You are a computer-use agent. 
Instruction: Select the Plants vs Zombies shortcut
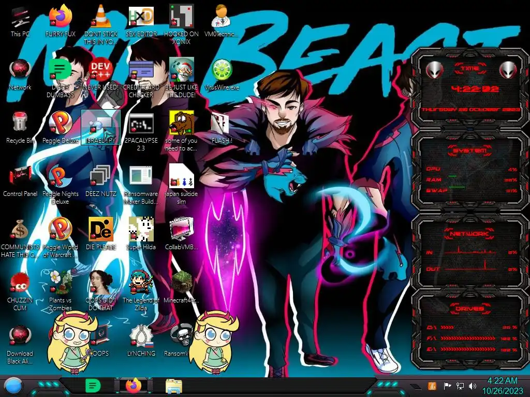pyautogui.click(x=60, y=291)
